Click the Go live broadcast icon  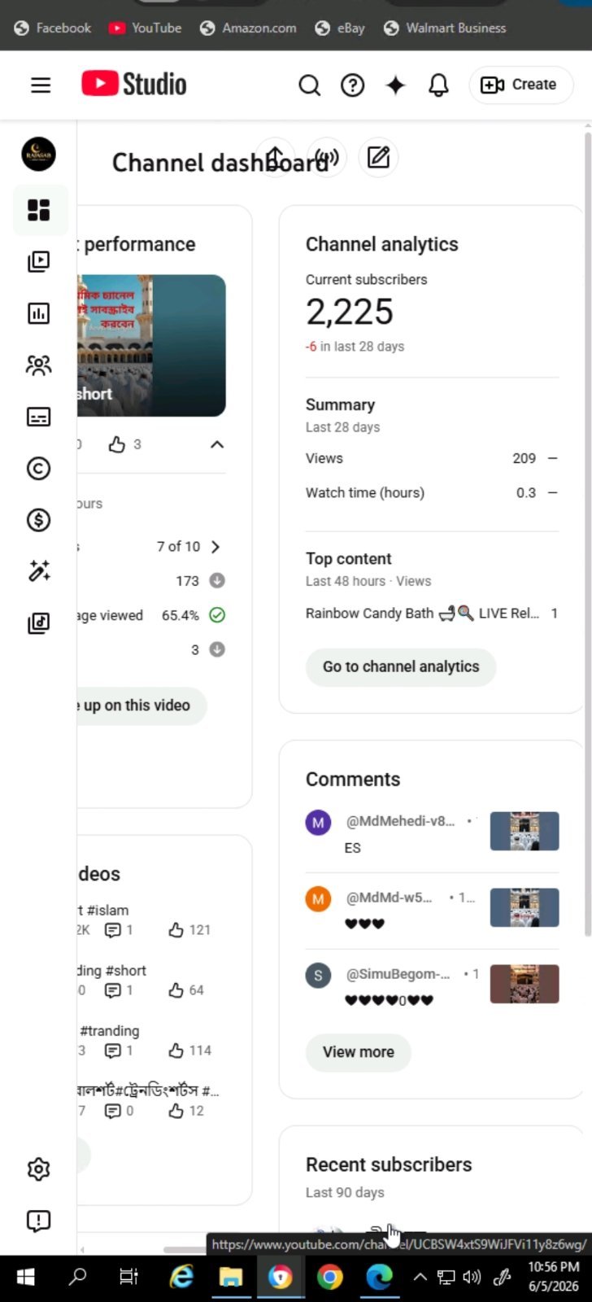[x=327, y=157]
